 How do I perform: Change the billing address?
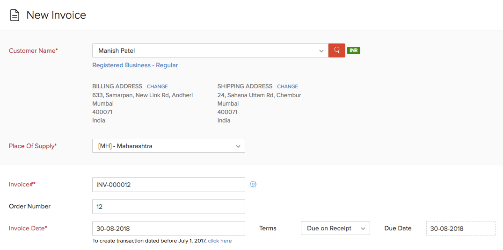click(x=157, y=86)
